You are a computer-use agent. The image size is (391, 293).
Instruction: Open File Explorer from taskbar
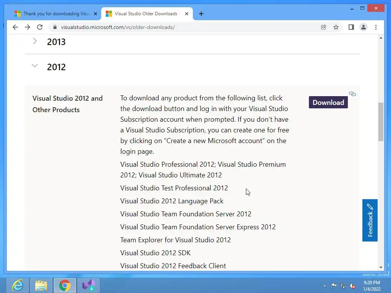[41, 285]
